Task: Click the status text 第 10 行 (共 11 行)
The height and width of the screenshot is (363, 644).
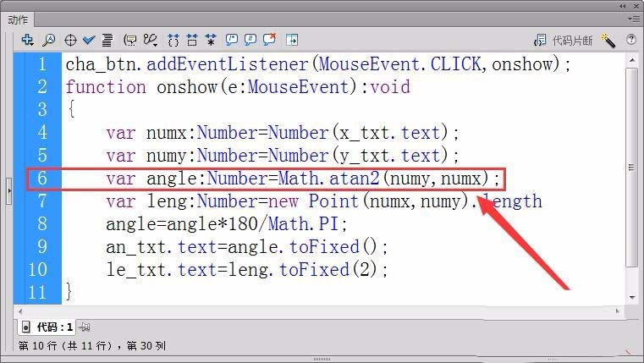Action: pos(65,346)
